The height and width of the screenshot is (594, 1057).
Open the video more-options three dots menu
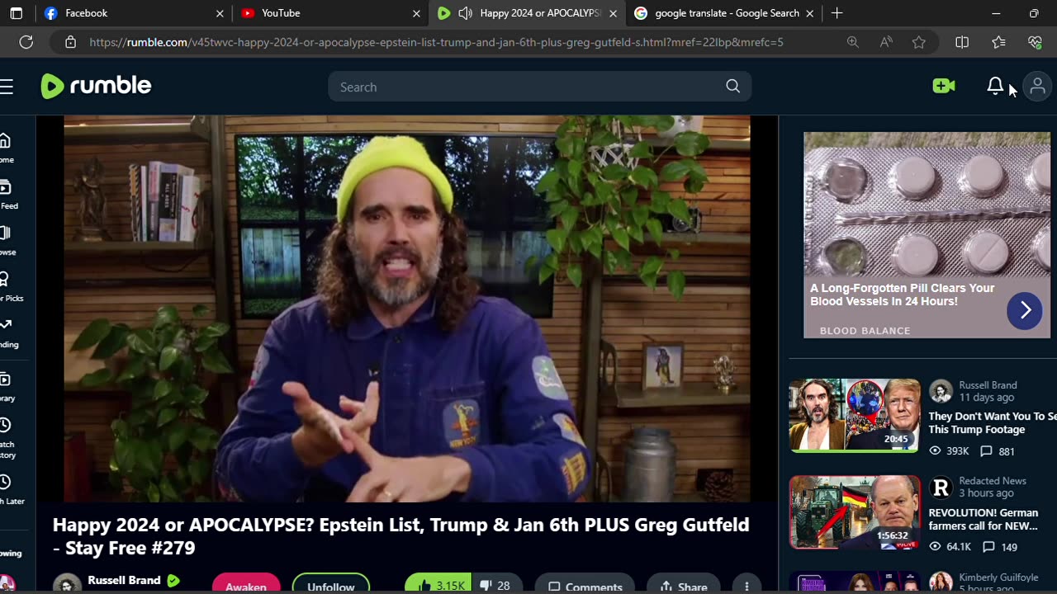[x=747, y=586]
